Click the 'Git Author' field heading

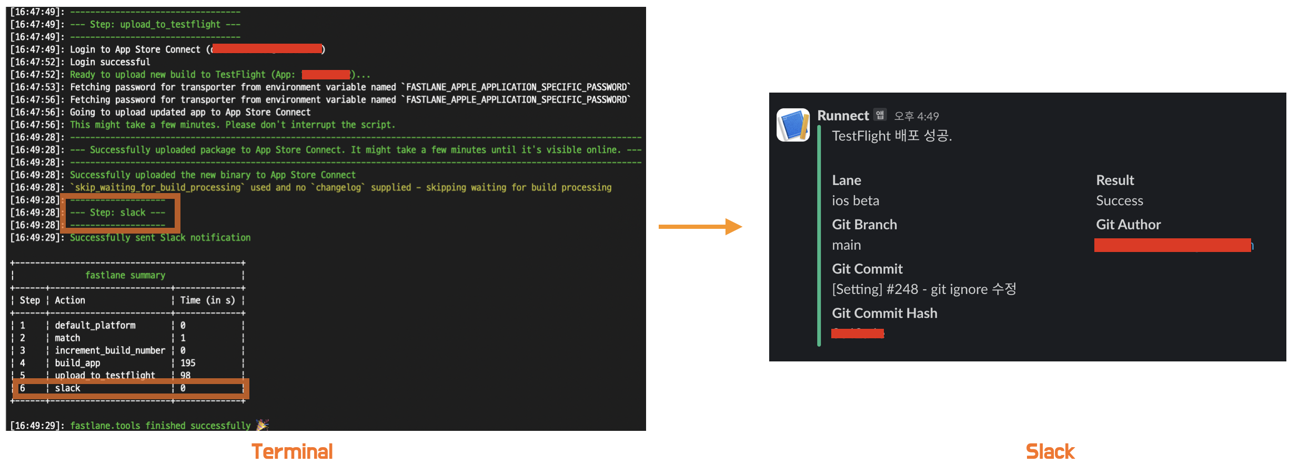click(1128, 225)
